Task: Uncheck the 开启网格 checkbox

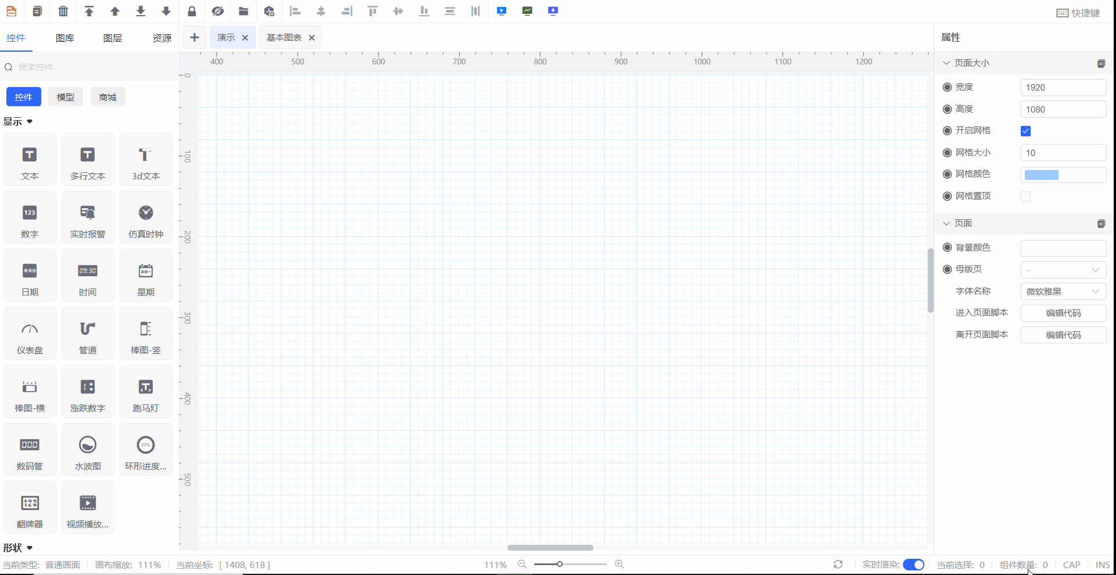Action: click(1025, 131)
